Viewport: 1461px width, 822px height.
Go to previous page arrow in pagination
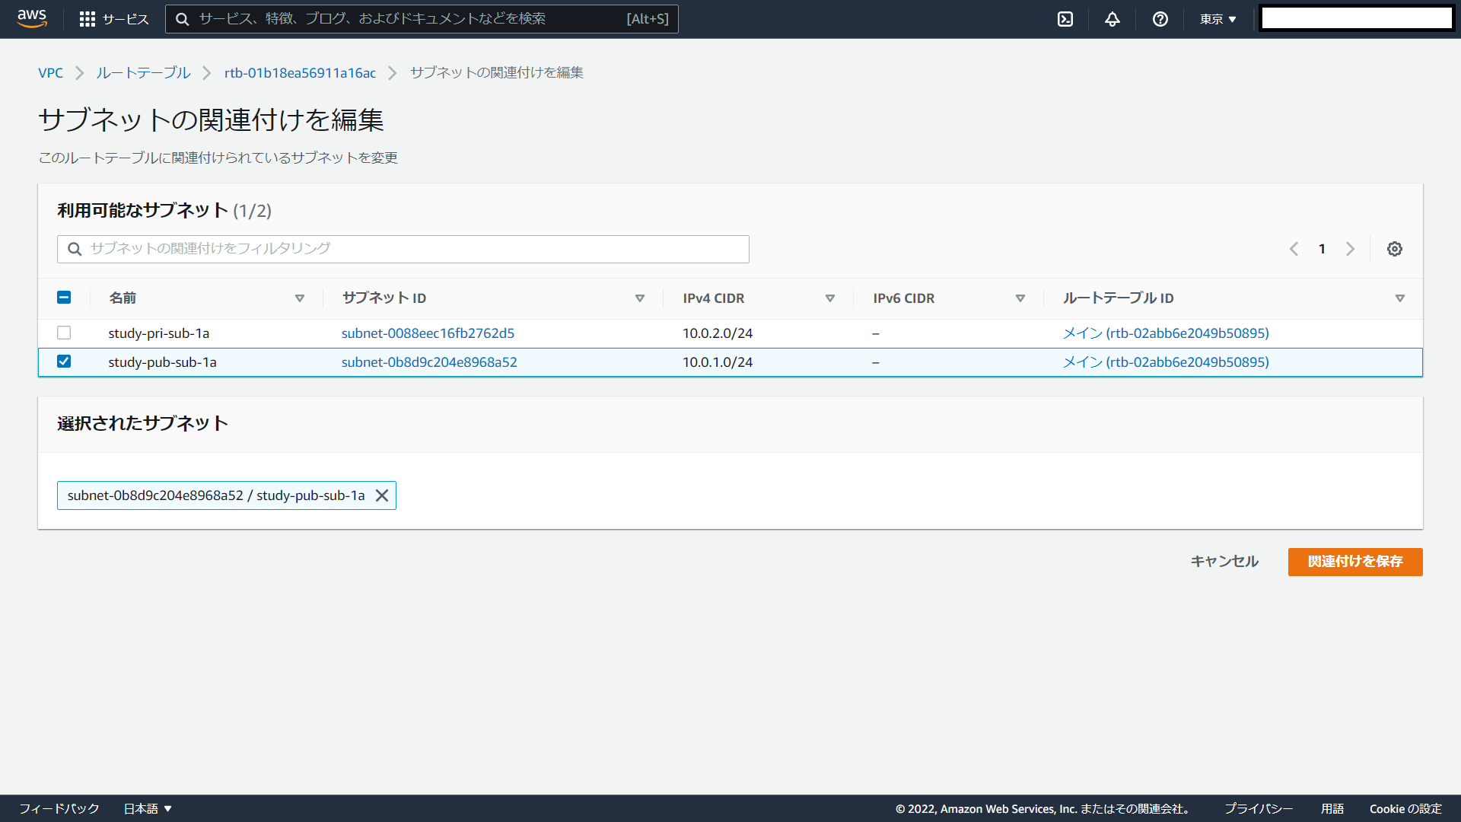click(x=1294, y=249)
